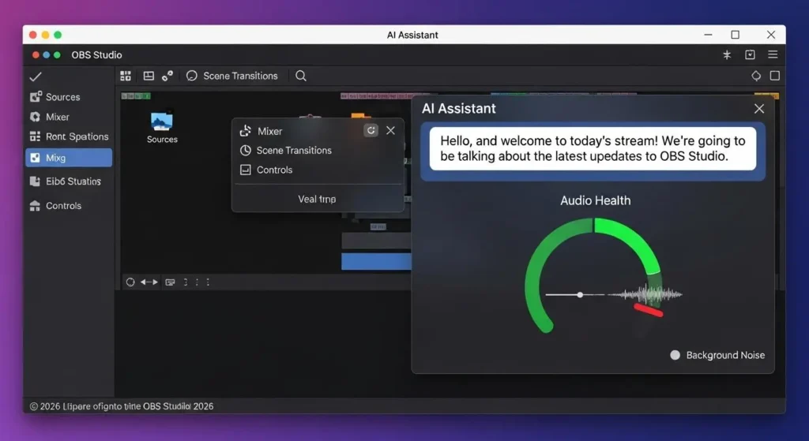This screenshot has width=809, height=441.
Task: Click the circle icon in preview controls
Action: pyautogui.click(x=130, y=282)
